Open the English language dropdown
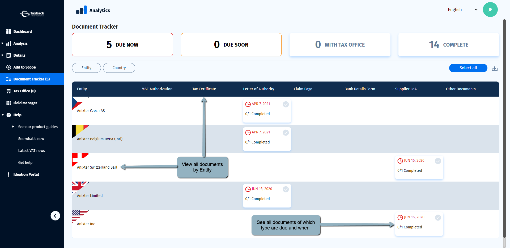This screenshot has height=248, width=510. (x=463, y=10)
